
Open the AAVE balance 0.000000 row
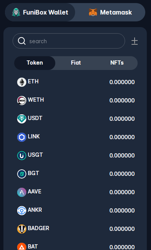point(76,192)
